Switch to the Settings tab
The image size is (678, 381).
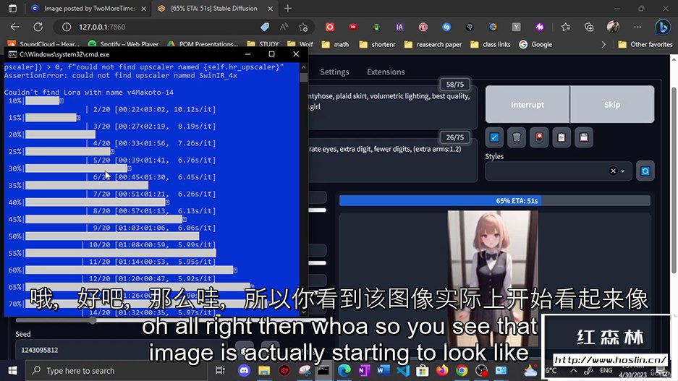point(334,72)
